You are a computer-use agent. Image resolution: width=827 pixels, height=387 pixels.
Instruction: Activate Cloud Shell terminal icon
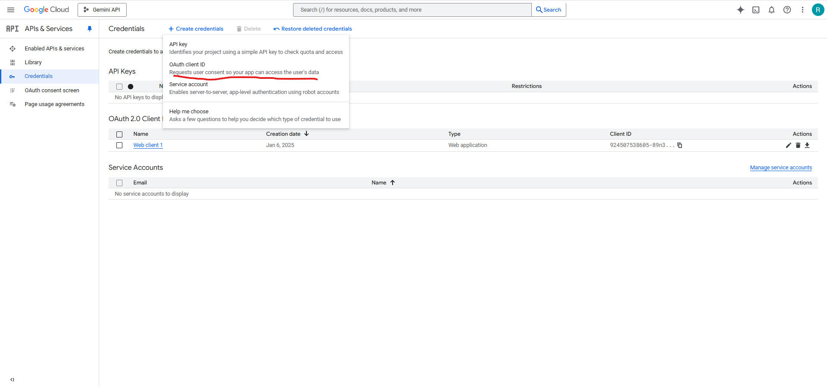click(x=756, y=10)
